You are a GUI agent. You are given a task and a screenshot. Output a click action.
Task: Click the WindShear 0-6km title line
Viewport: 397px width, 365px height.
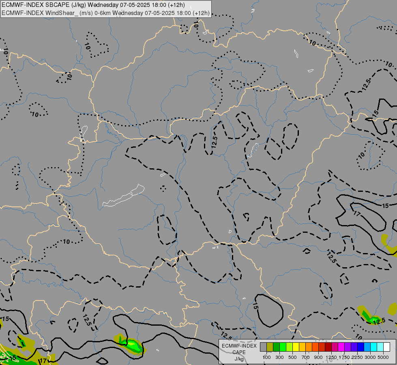click(x=105, y=13)
